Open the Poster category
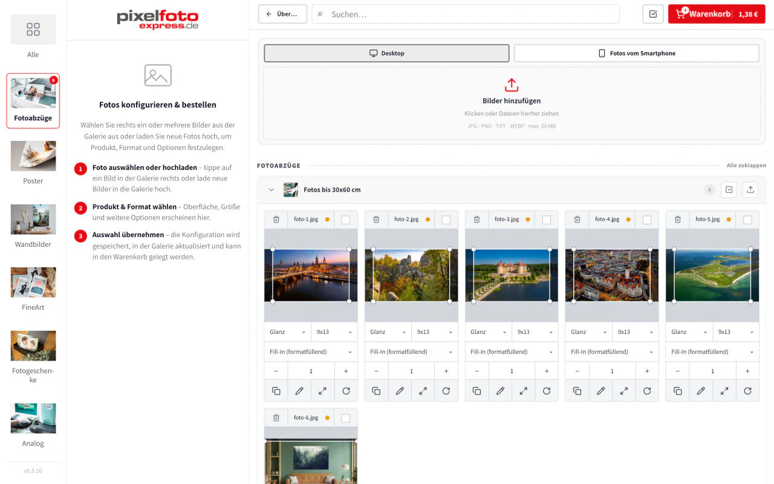 click(x=33, y=163)
